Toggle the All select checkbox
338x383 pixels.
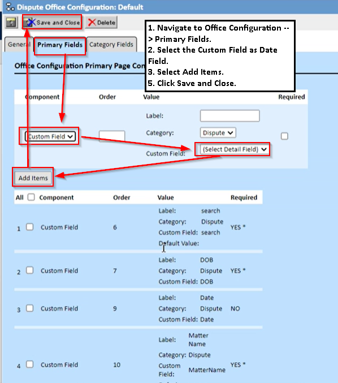pyautogui.click(x=31, y=197)
